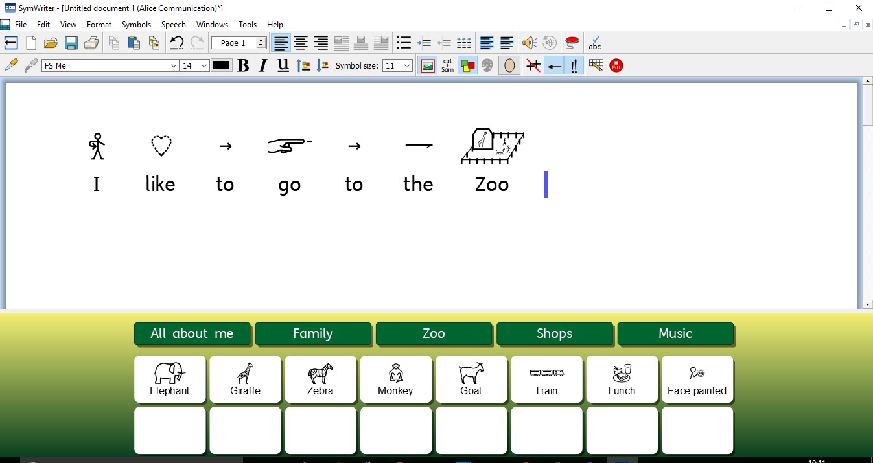873x463 pixels.
Task: Click the Page 1 number stepper
Action: 261,43
